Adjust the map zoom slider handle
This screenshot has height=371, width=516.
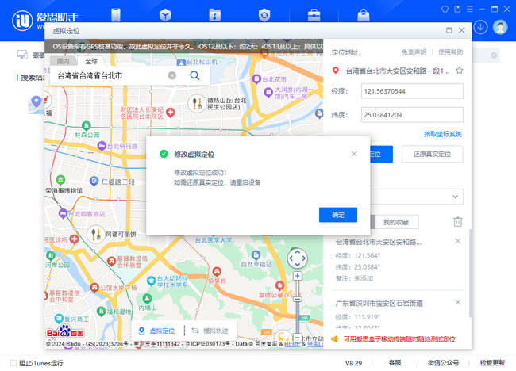[297, 300]
